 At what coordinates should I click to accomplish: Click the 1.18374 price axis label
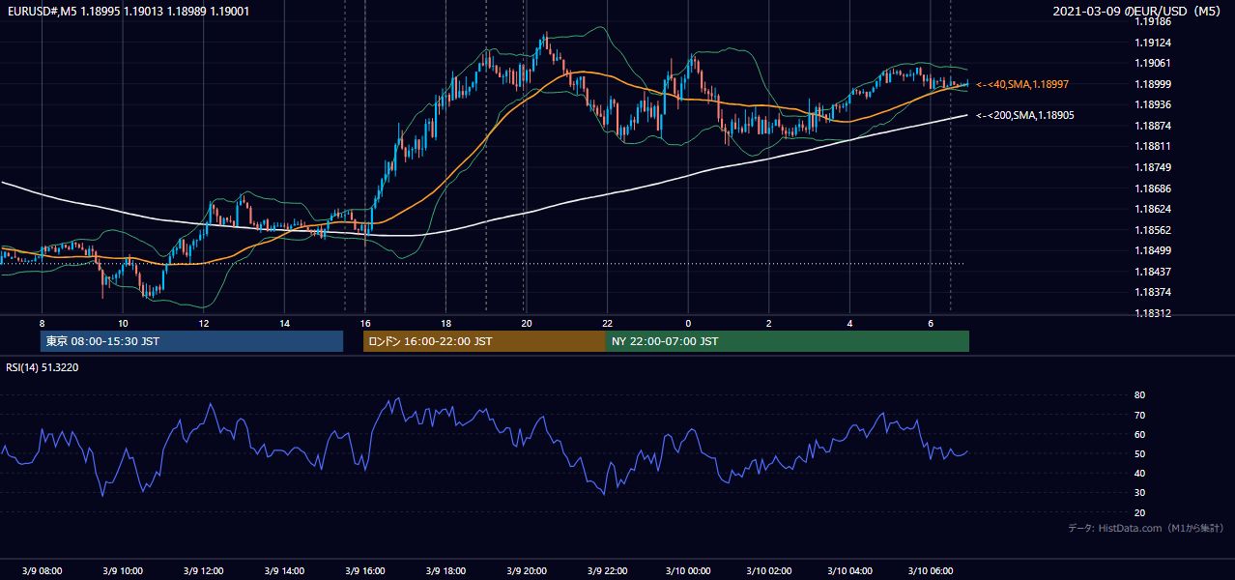(x=1153, y=292)
